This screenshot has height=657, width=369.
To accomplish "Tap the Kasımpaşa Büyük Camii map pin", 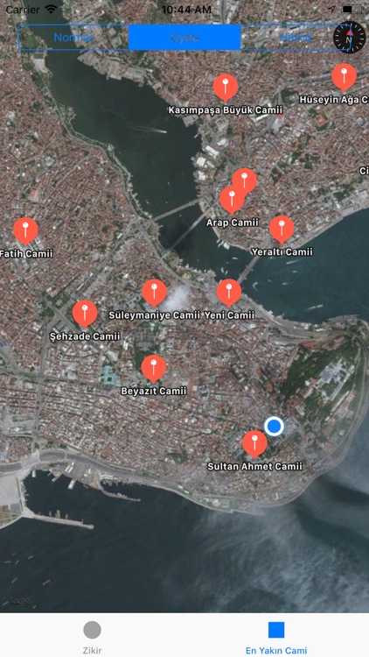I will (226, 88).
